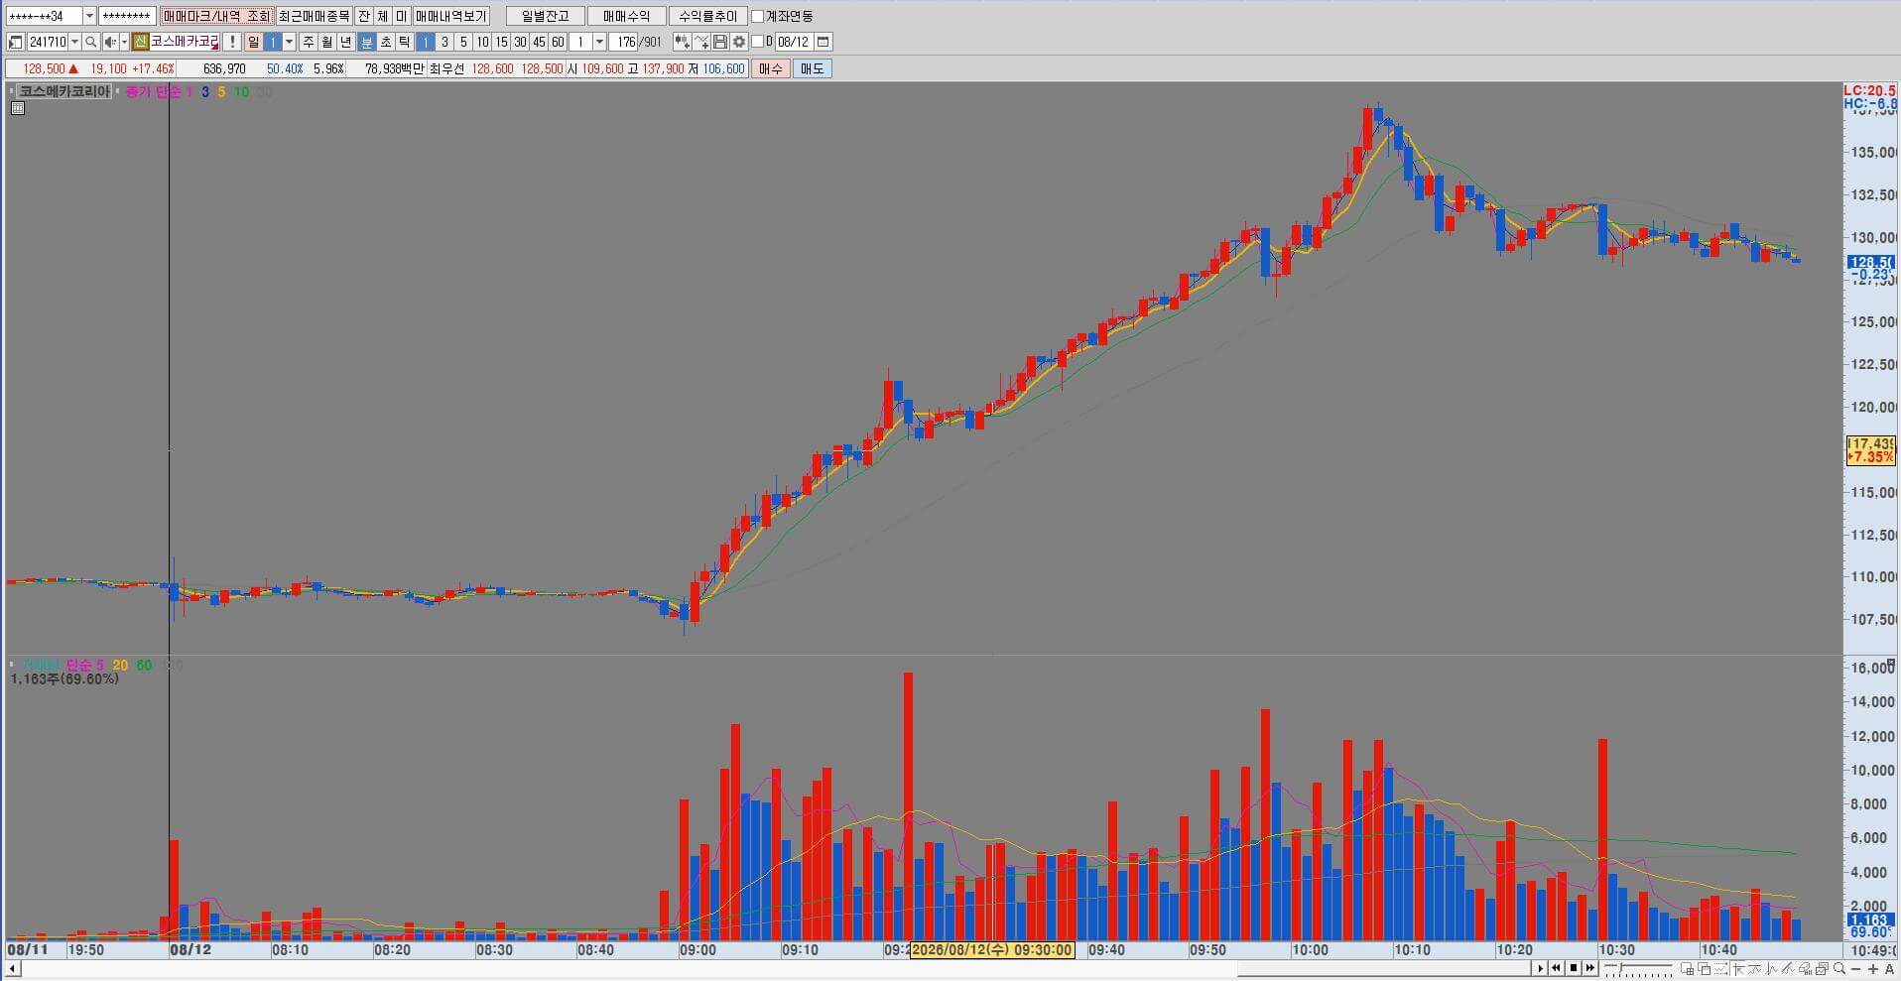Open the stock code 241710 dropdown arrow
Image resolution: width=1901 pixels, height=981 pixels.
tap(74, 42)
